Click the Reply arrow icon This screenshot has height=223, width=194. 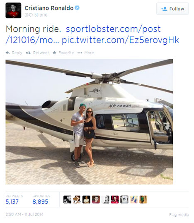8,53
